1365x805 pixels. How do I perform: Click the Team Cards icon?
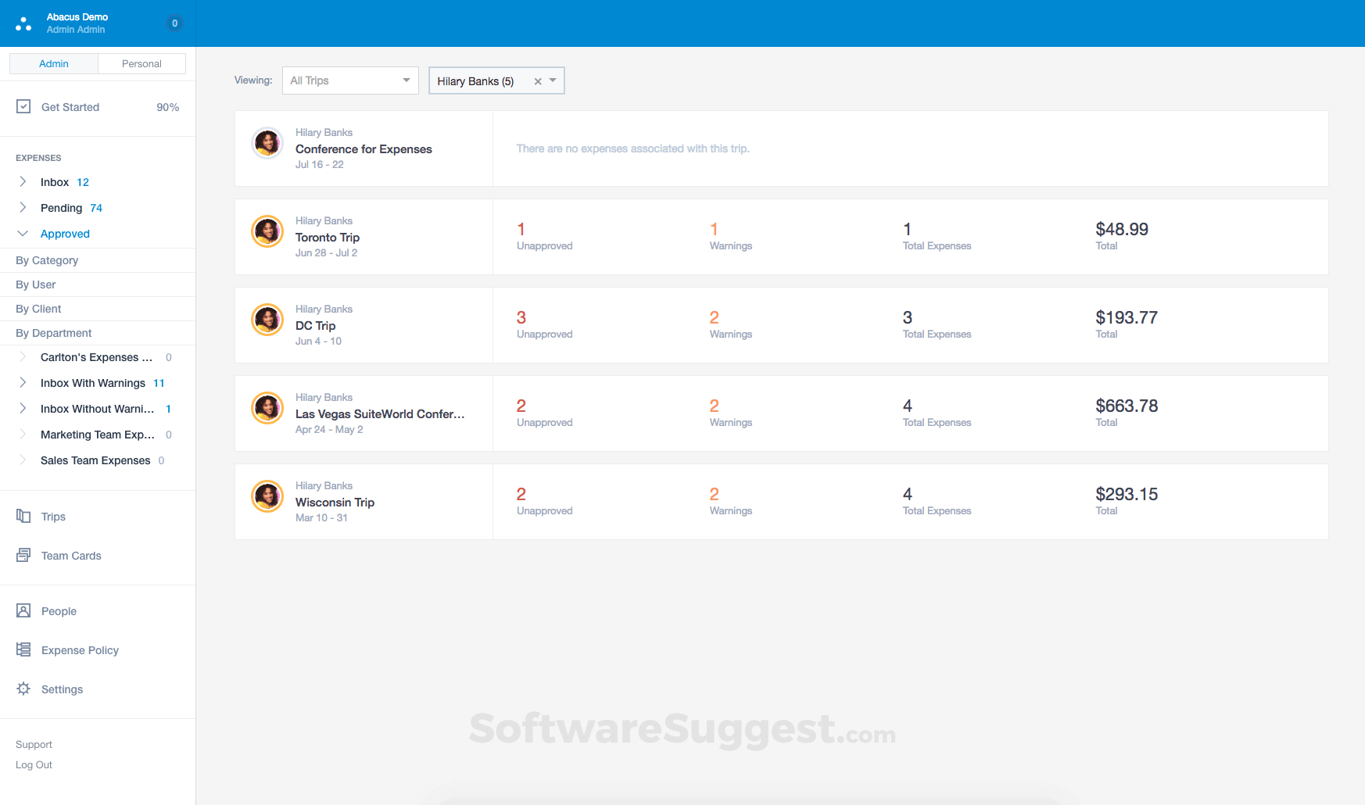[23, 555]
